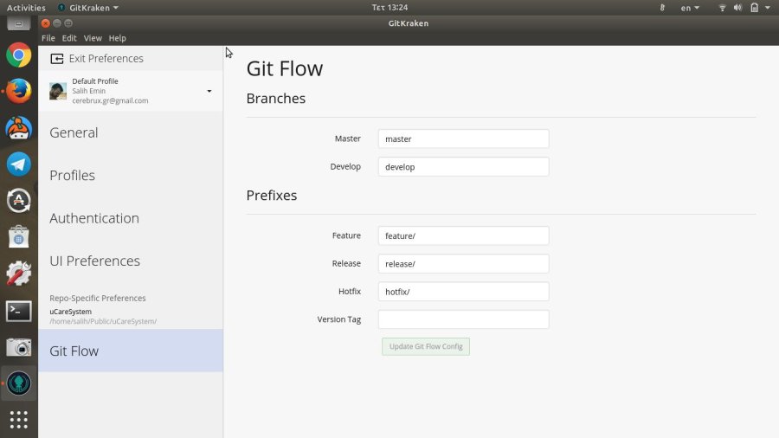Click the /home/salih/Public/uCareSystem/ path text
Screen dimensions: 779x438
coord(103,321)
